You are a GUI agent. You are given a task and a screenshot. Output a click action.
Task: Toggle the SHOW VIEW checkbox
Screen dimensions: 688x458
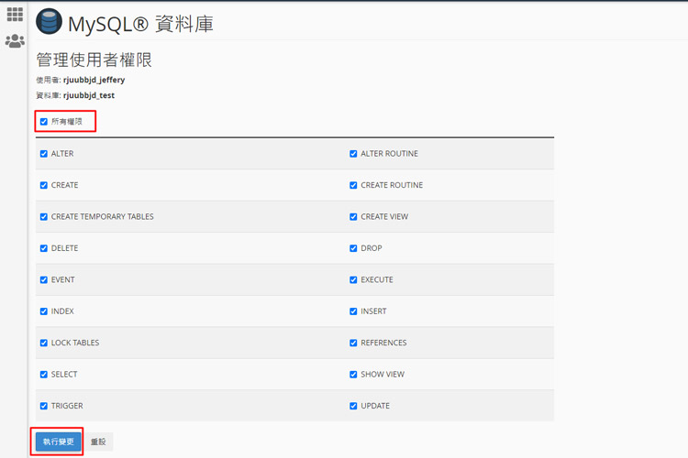pos(353,375)
